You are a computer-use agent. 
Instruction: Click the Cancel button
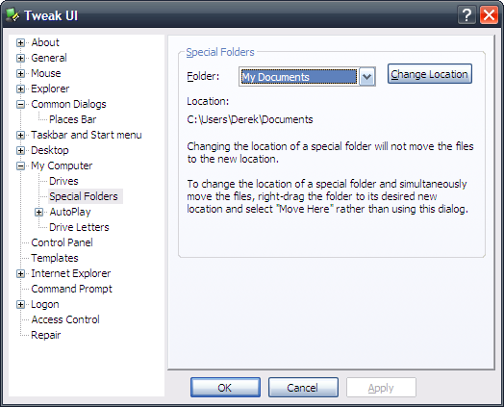[x=303, y=388]
